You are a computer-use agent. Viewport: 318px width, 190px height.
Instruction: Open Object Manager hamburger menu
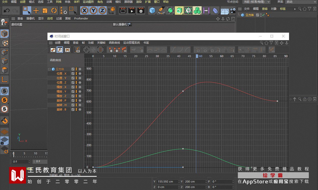240,9
